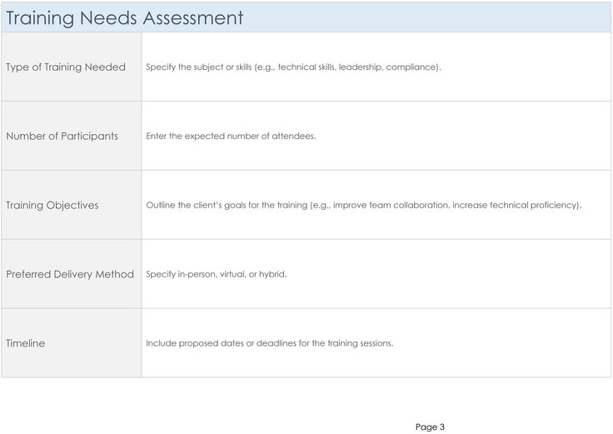The width and height of the screenshot is (613, 434).
Task: Click the word 'leadership' in first row
Action: (x=360, y=67)
